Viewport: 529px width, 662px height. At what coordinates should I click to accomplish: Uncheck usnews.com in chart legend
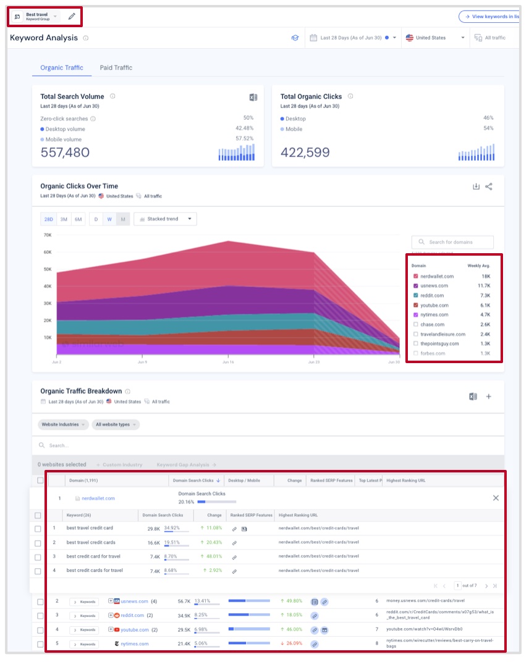pos(416,286)
